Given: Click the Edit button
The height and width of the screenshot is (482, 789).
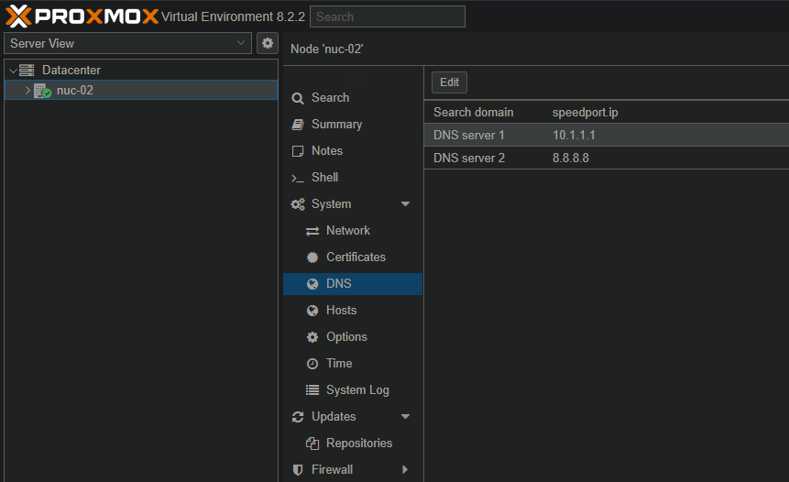Looking at the screenshot, I should (449, 82).
